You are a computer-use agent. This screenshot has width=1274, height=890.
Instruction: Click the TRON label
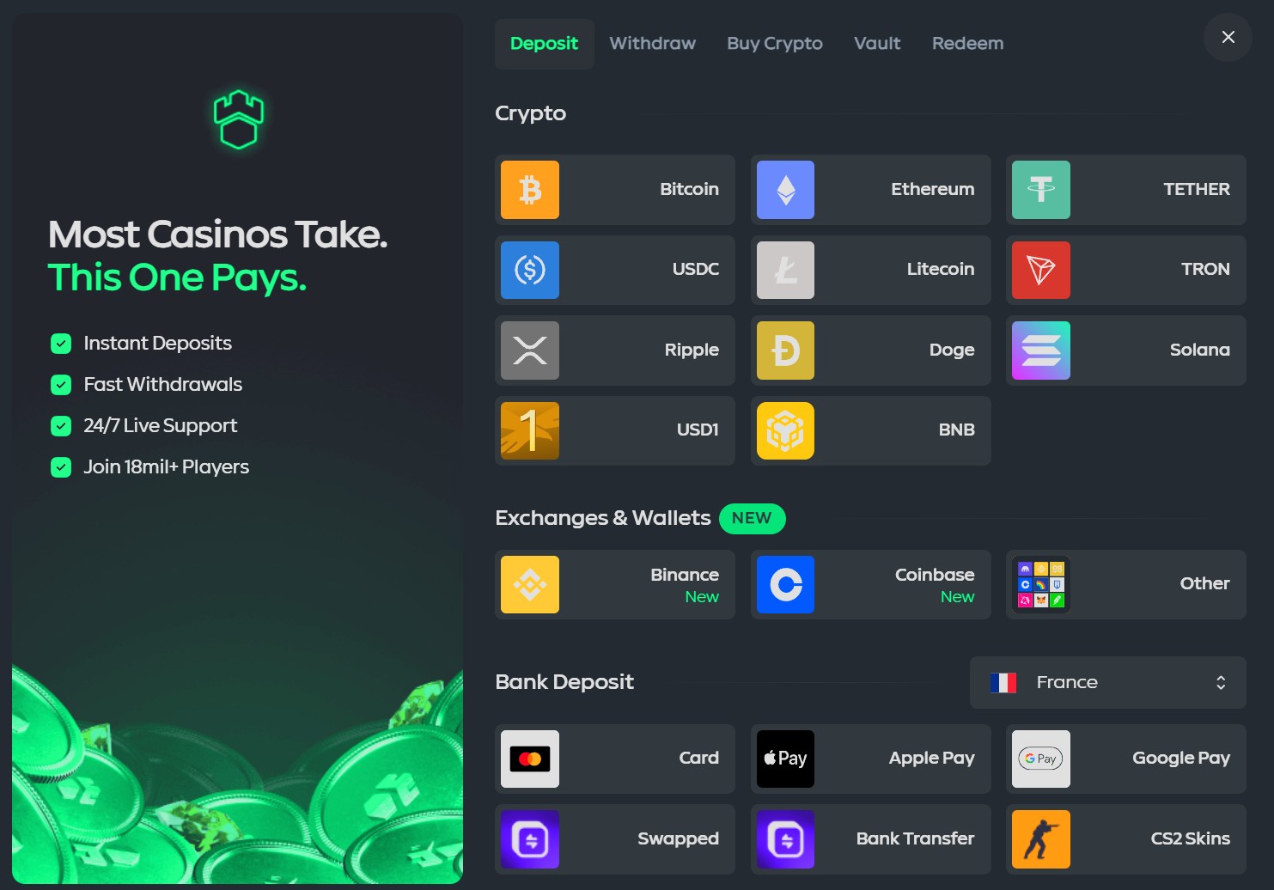click(x=1205, y=269)
